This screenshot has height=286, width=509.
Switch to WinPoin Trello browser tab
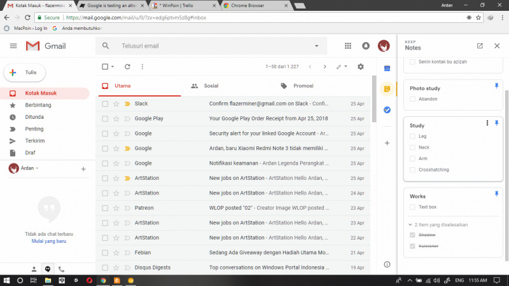(x=184, y=6)
